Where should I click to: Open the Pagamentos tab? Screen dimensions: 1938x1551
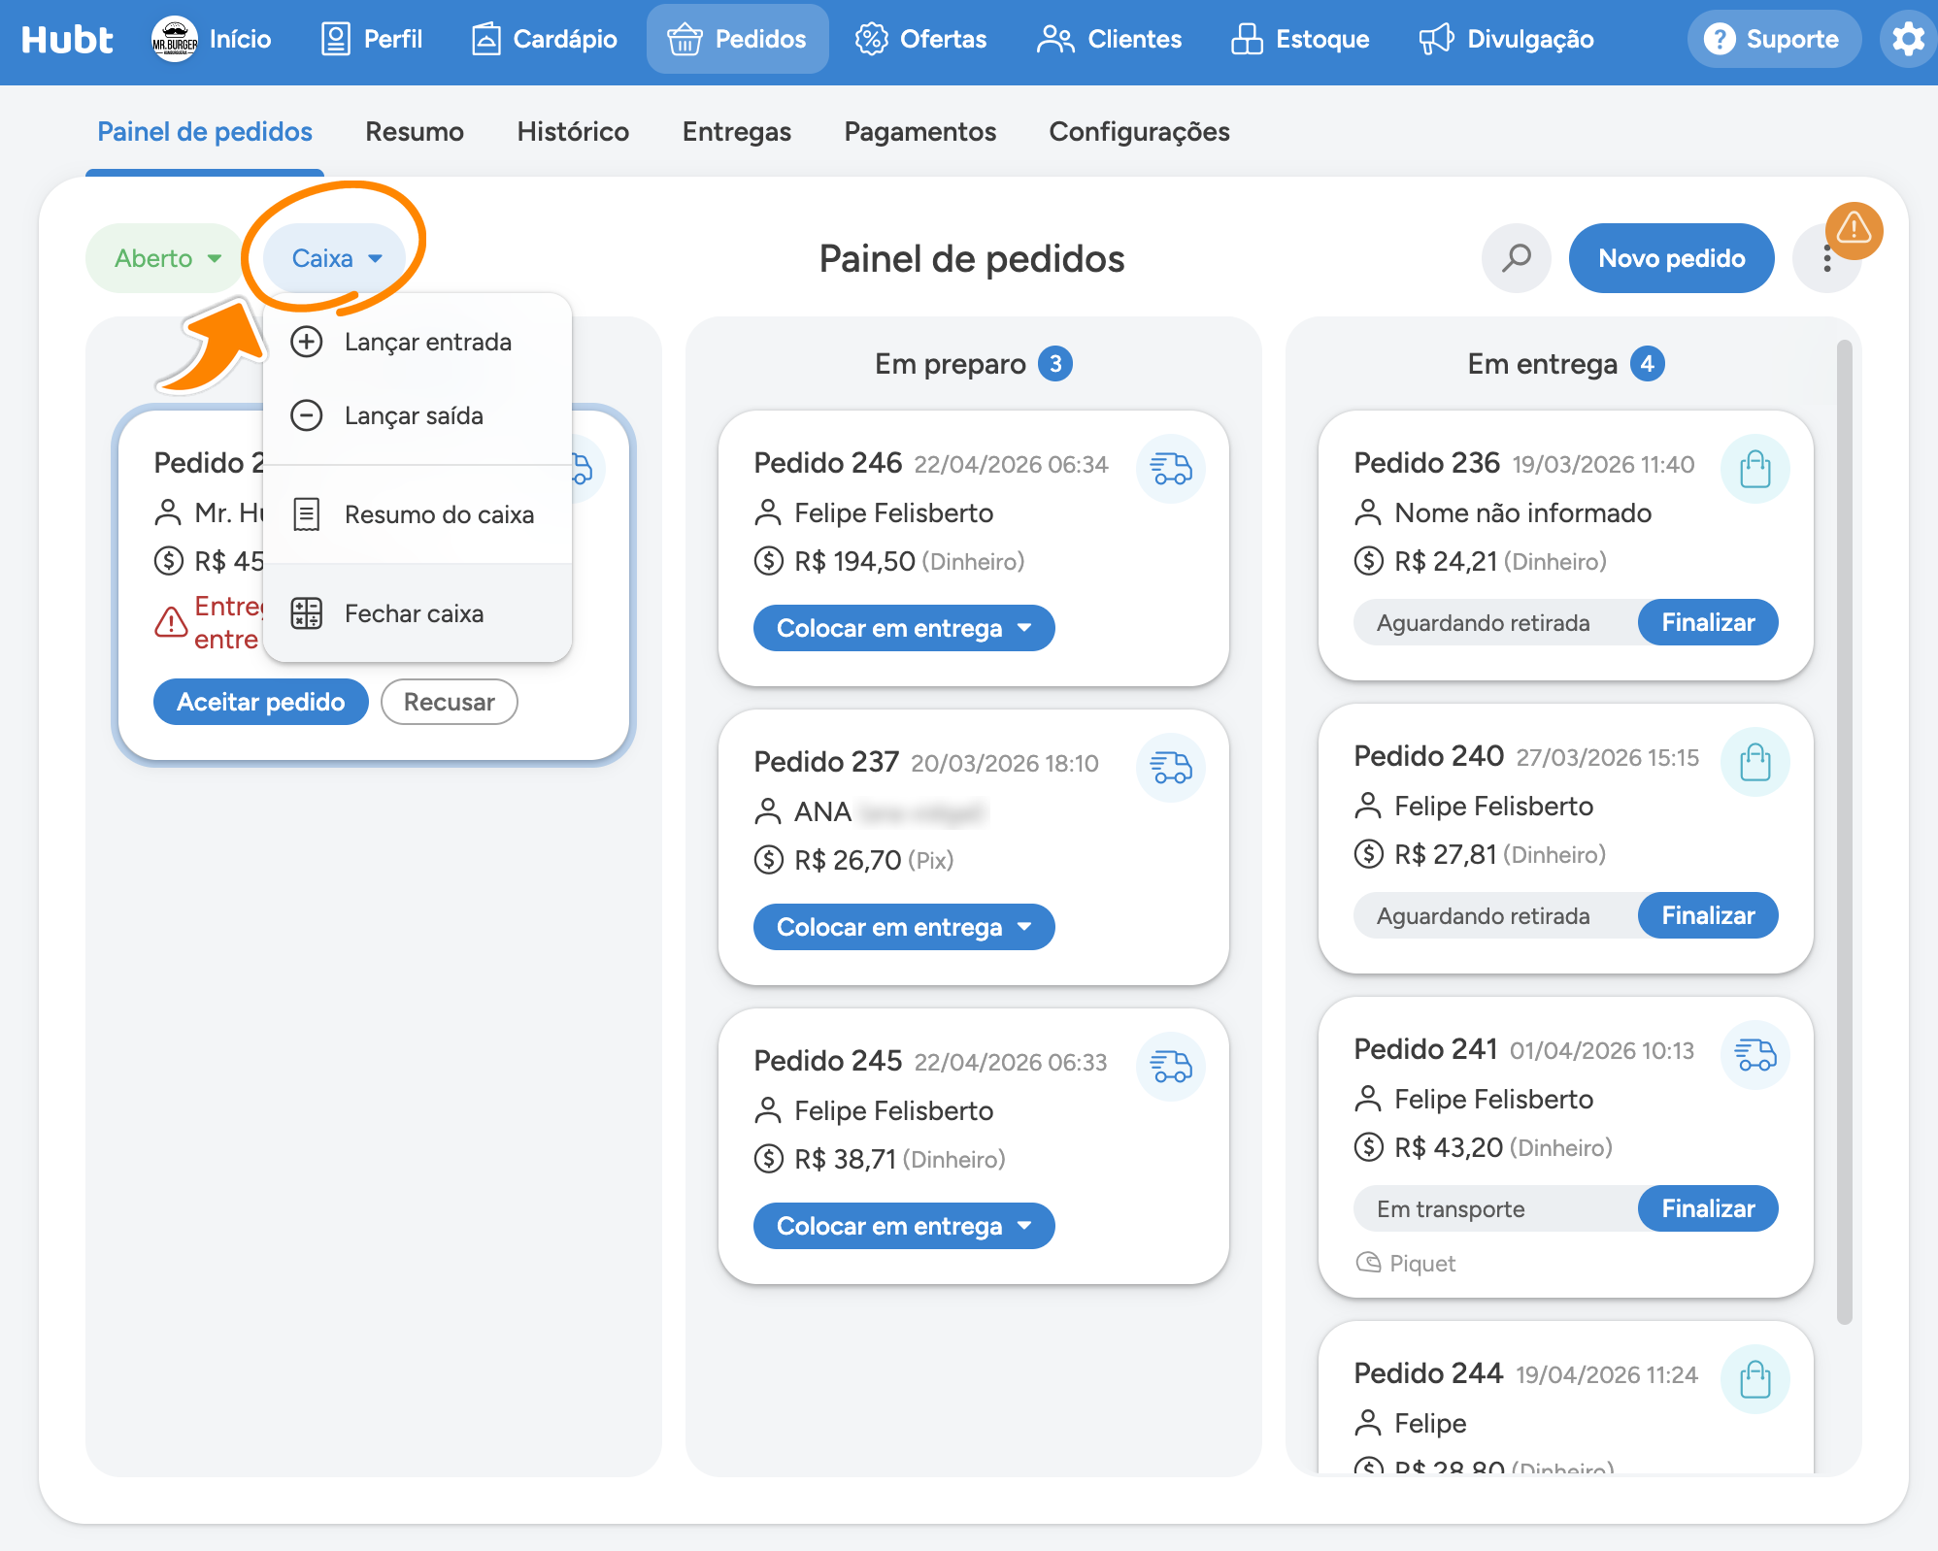click(919, 132)
